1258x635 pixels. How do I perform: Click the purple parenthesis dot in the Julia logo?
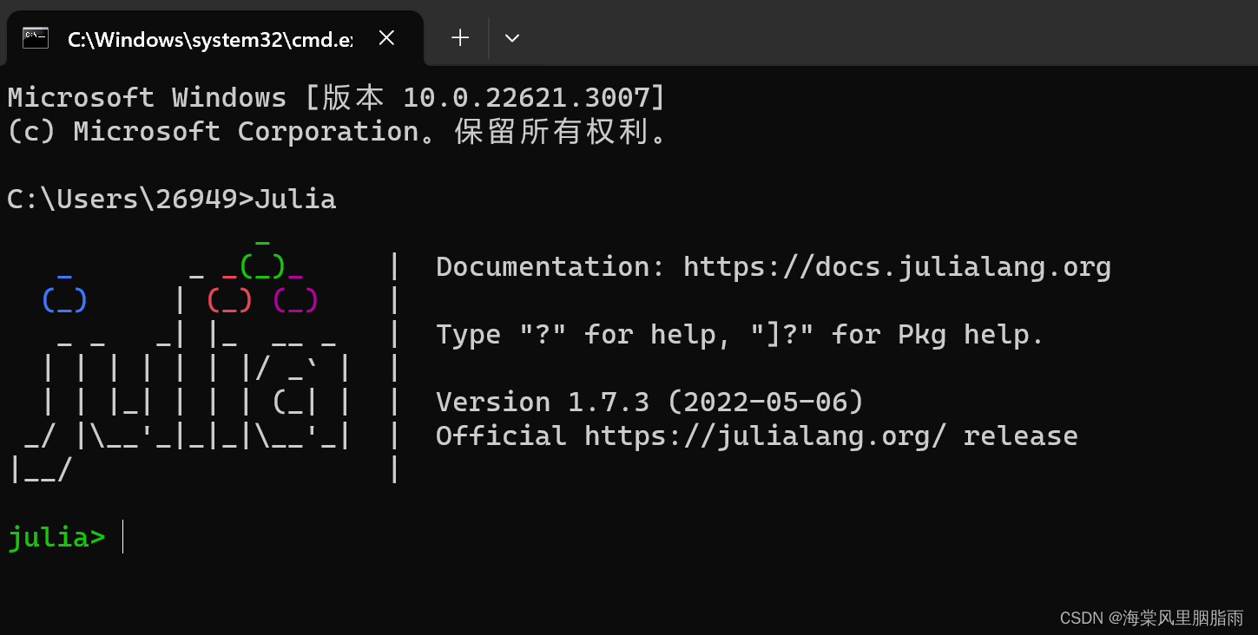point(294,298)
